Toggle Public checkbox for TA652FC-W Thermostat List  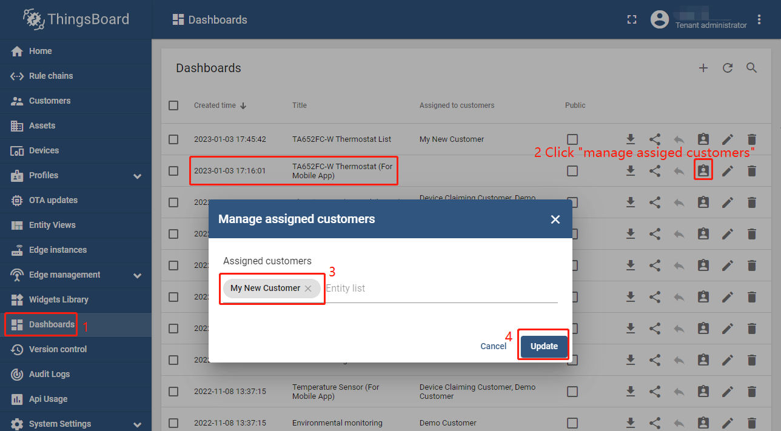pos(572,139)
